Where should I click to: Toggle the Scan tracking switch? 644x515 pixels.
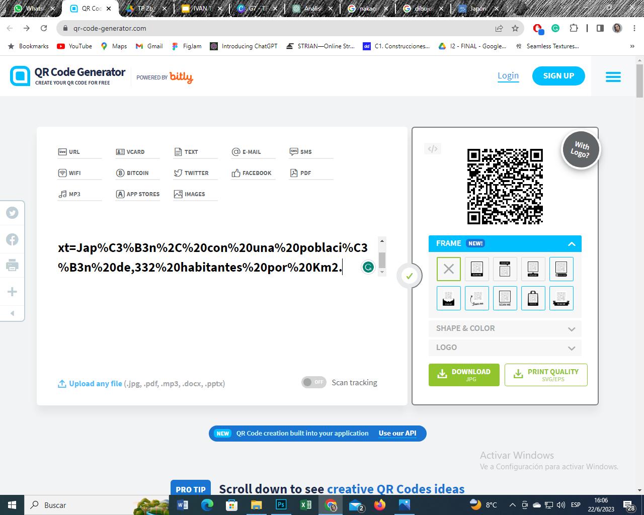(314, 382)
